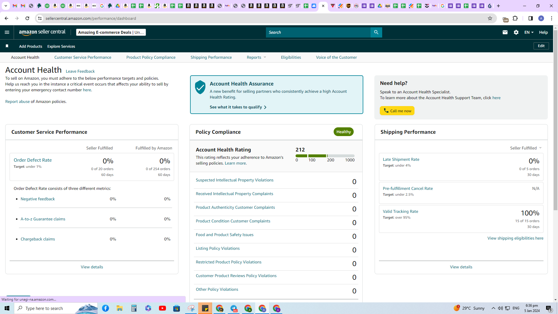The image size is (558, 314).
Task: View site information icon in the address bar
Action: [40, 18]
